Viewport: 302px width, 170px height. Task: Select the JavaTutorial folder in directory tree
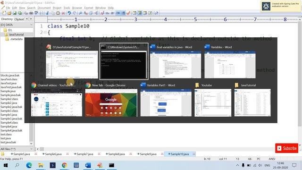coord(16,34)
